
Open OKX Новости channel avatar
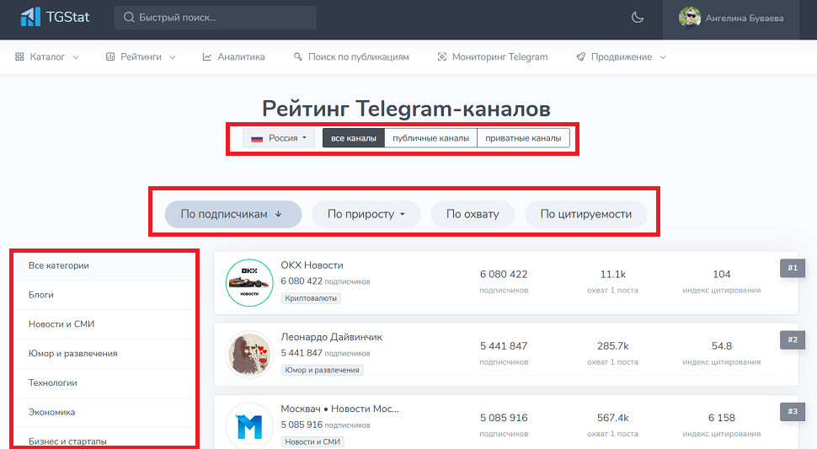pos(249,282)
